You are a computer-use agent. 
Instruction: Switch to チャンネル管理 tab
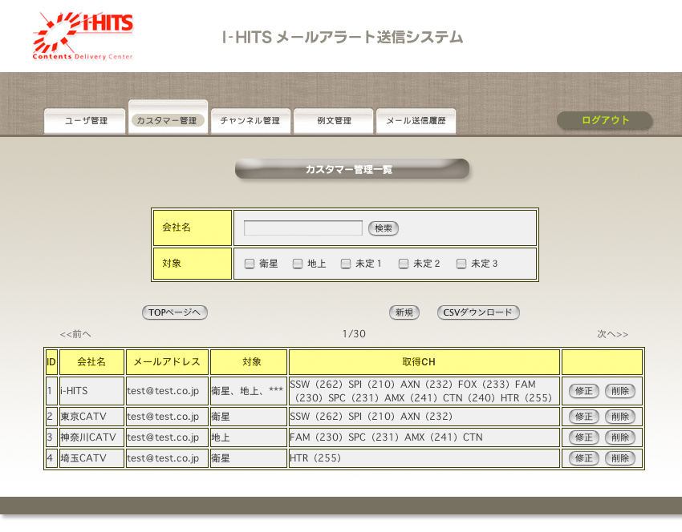point(250,121)
